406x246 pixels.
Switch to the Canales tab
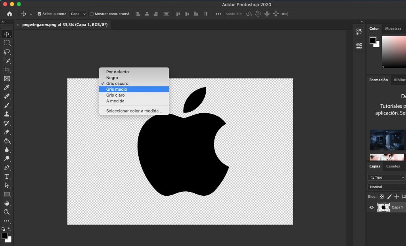point(393,166)
